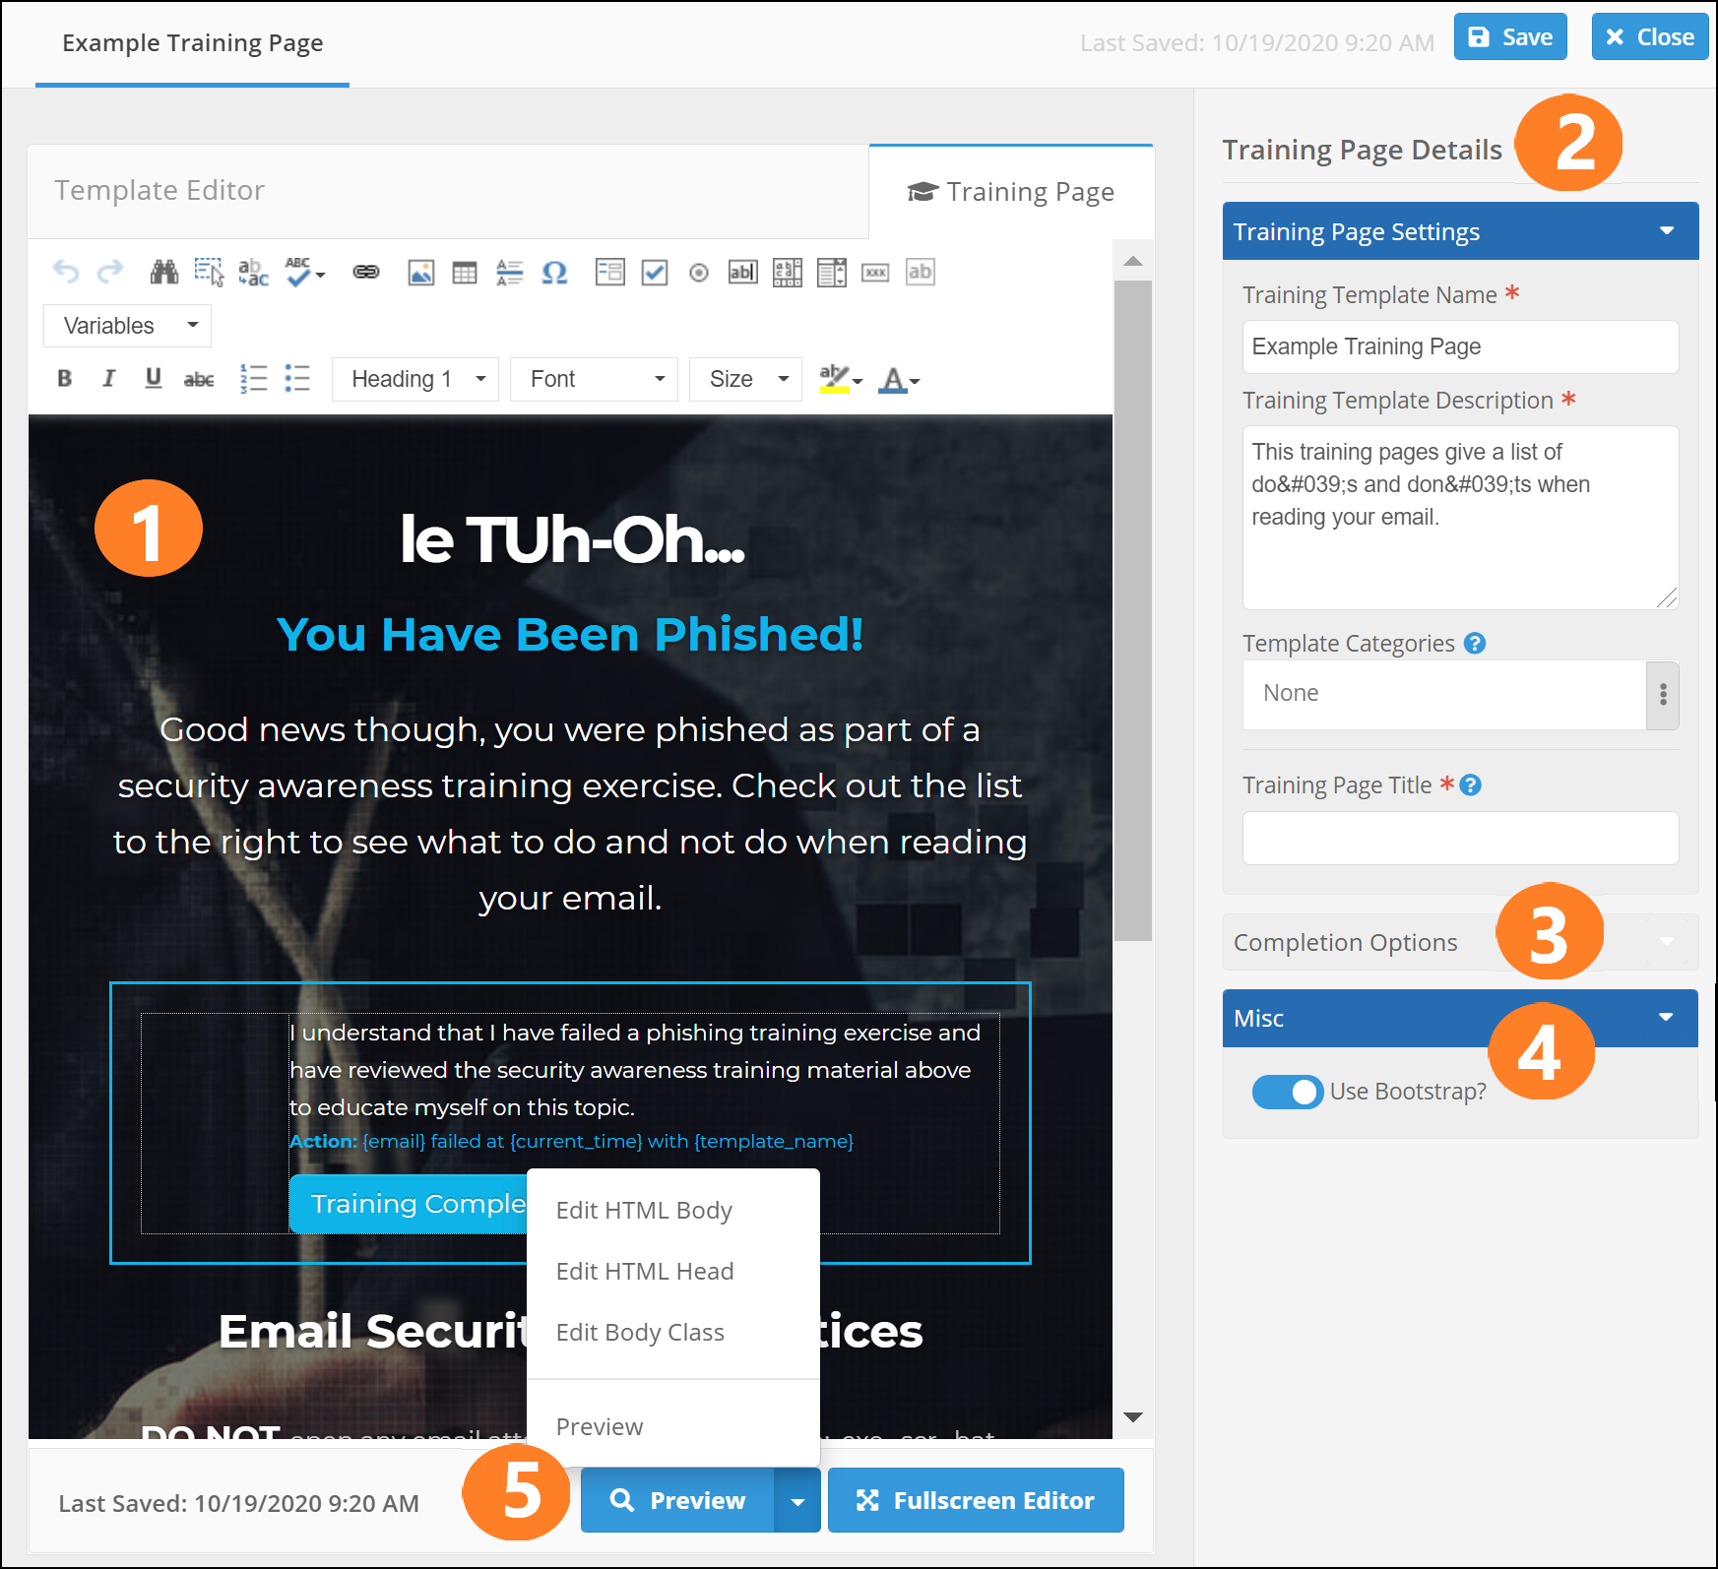Open the Fullscreen Editor
The image size is (1718, 1569).
pos(975,1500)
